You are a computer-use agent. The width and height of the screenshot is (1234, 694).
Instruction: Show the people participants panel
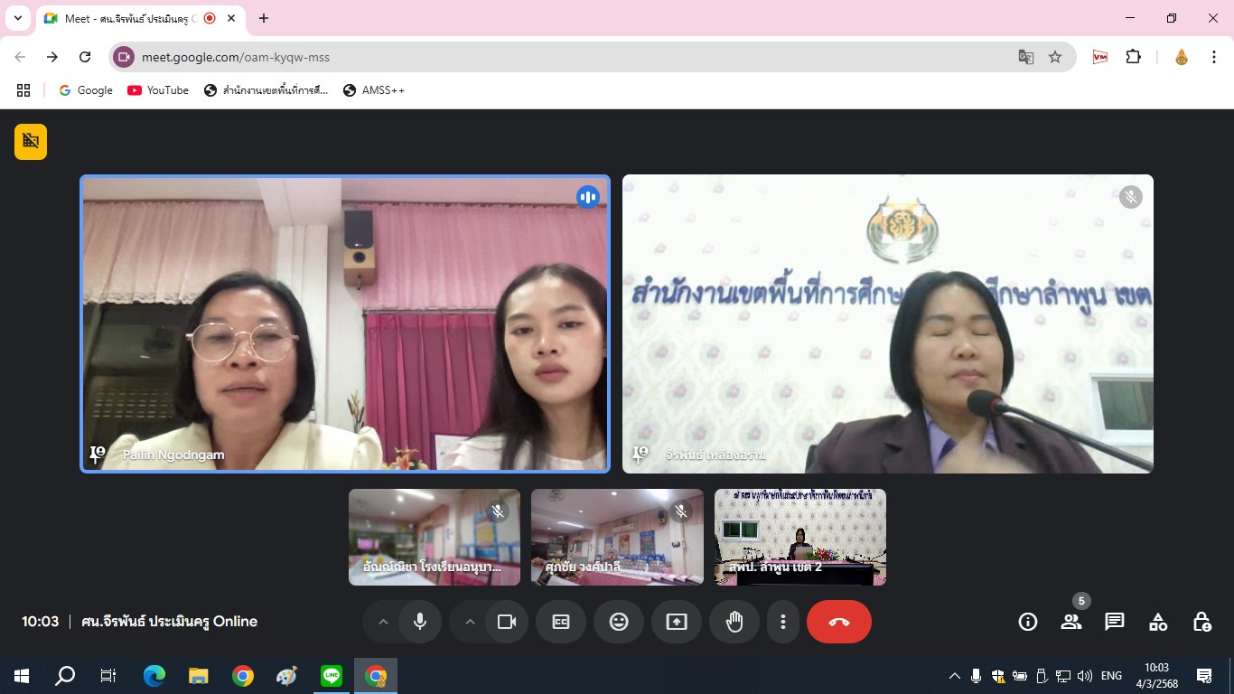[x=1071, y=622]
